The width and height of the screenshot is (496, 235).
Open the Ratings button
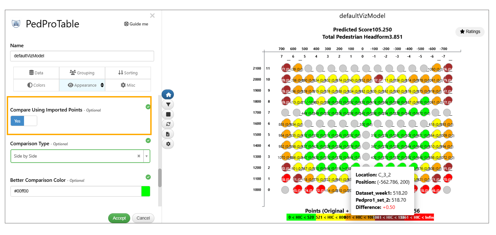(x=470, y=32)
